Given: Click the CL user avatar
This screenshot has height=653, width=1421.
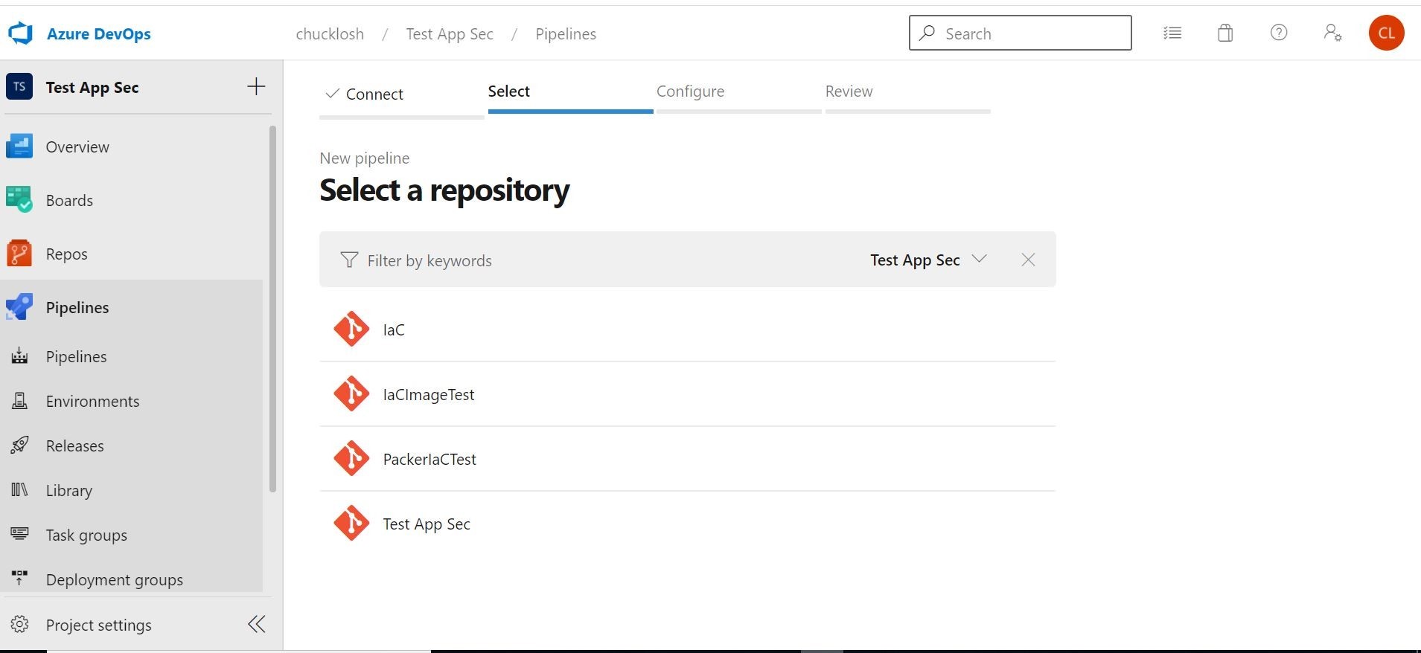Looking at the screenshot, I should (x=1386, y=33).
